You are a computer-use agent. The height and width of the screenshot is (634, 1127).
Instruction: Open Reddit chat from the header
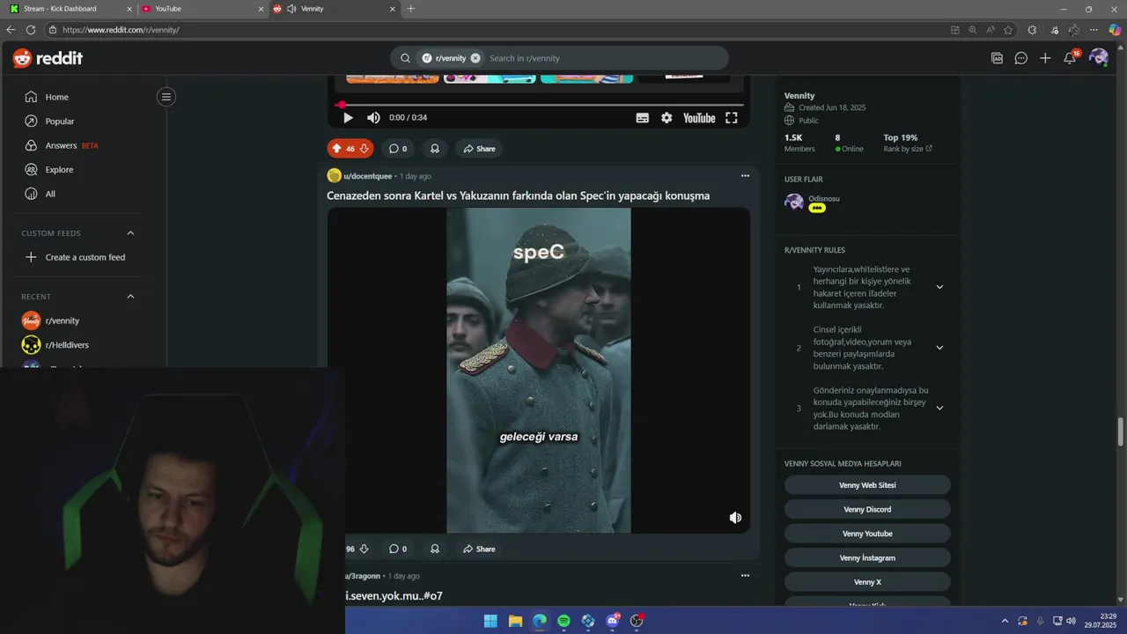click(1020, 58)
